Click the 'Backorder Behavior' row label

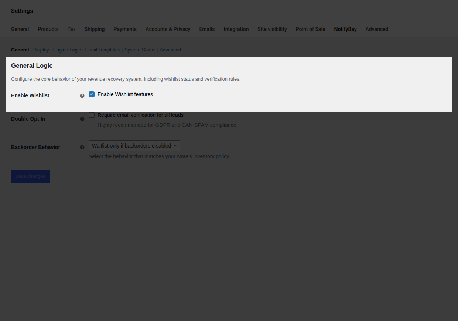(x=35, y=147)
